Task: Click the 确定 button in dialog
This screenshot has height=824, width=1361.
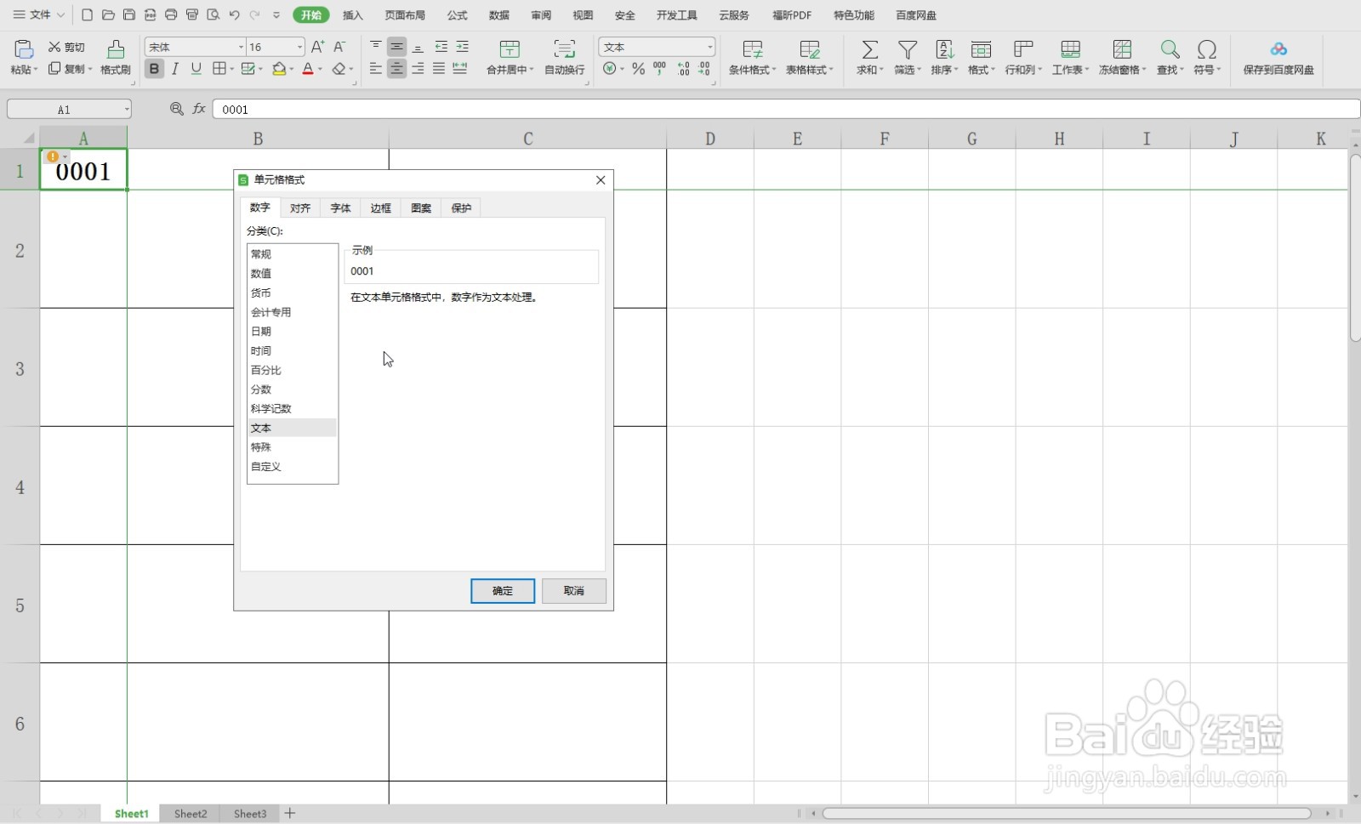Action: [x=503, y=591]
